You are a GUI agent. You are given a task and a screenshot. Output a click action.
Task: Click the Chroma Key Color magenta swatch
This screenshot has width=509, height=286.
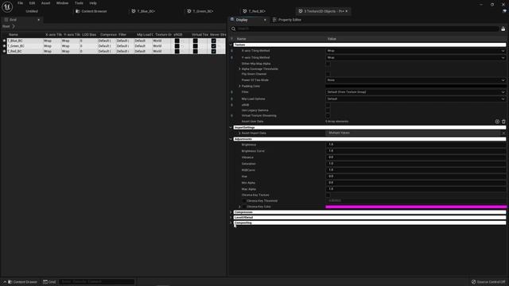tap(416, 207)
